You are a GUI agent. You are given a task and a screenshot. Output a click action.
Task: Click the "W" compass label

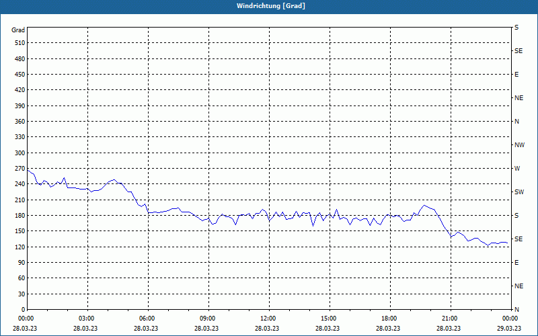(x=517, y=169)
